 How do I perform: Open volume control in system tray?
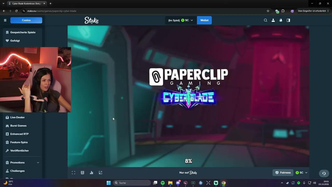[x=314, y=183]
